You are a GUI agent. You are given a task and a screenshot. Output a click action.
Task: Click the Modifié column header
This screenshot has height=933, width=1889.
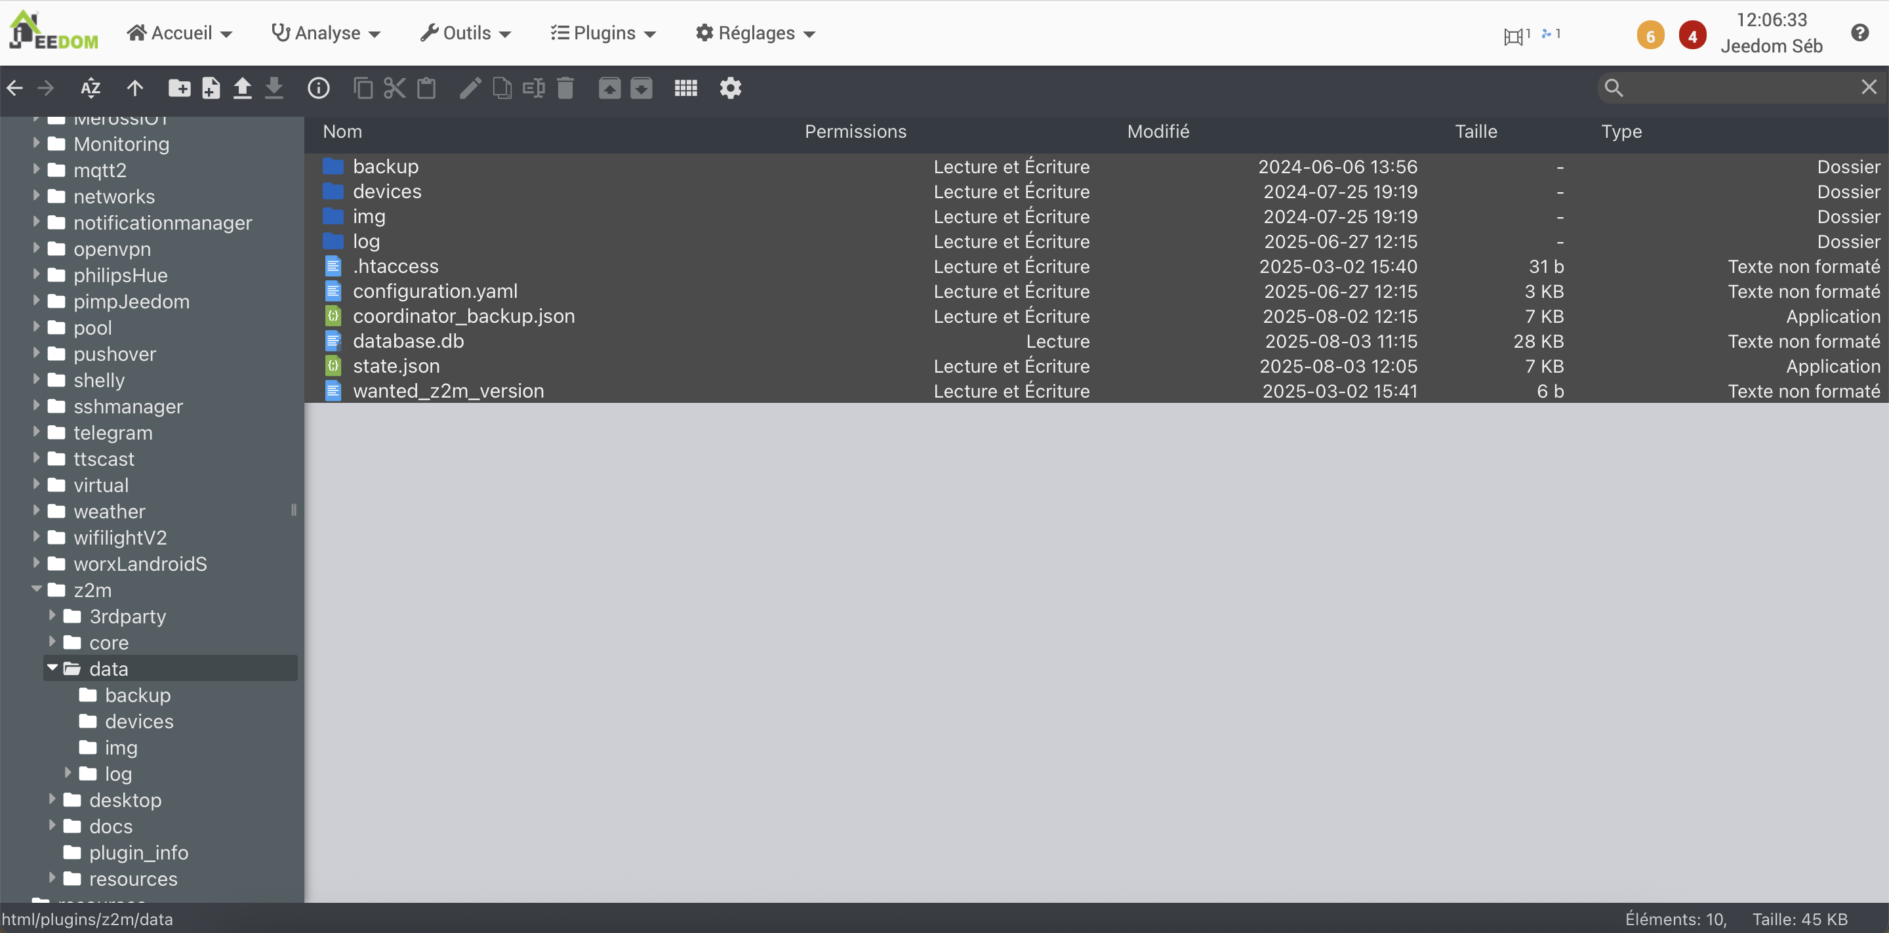pyautogui.click(x=1158, y=131)
